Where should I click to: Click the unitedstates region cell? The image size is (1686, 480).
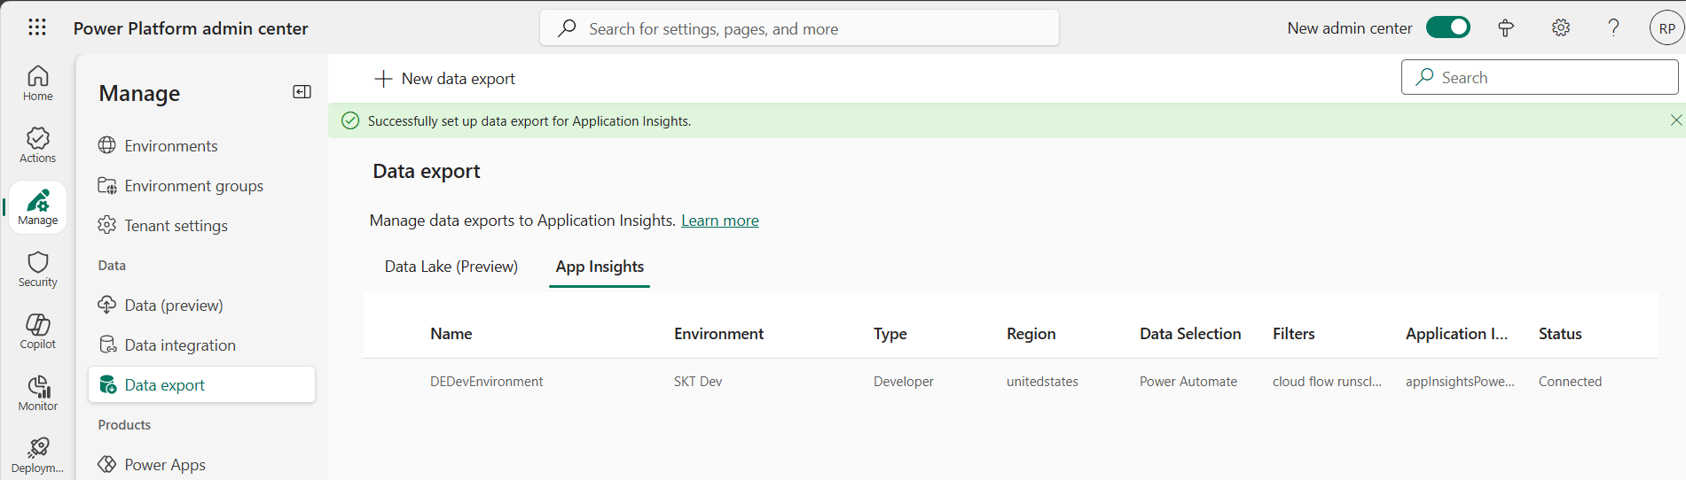(1042, 382)
